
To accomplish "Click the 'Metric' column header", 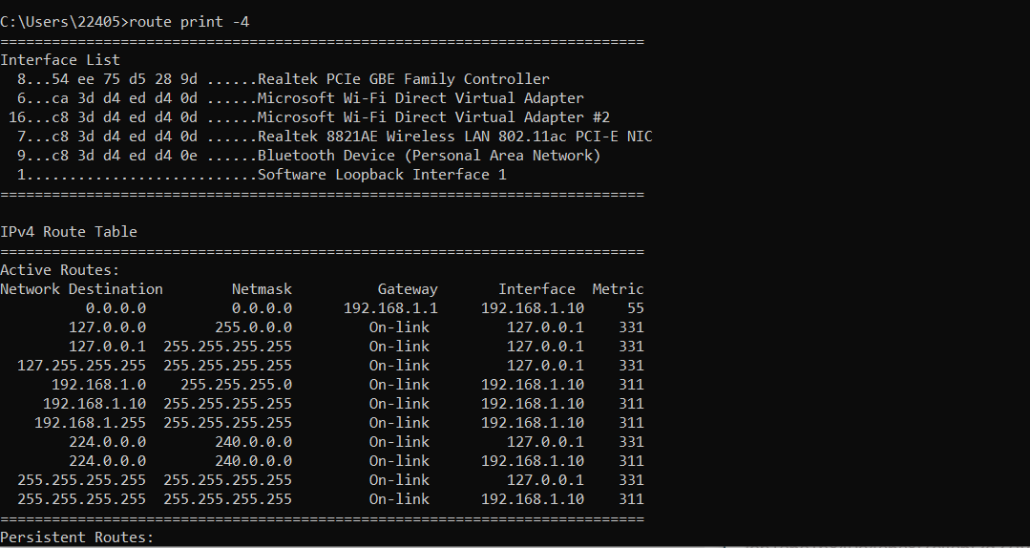I will pyautogui.click(x=619, y=289).
